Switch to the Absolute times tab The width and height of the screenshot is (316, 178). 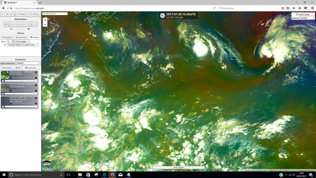tap(21, 37)
